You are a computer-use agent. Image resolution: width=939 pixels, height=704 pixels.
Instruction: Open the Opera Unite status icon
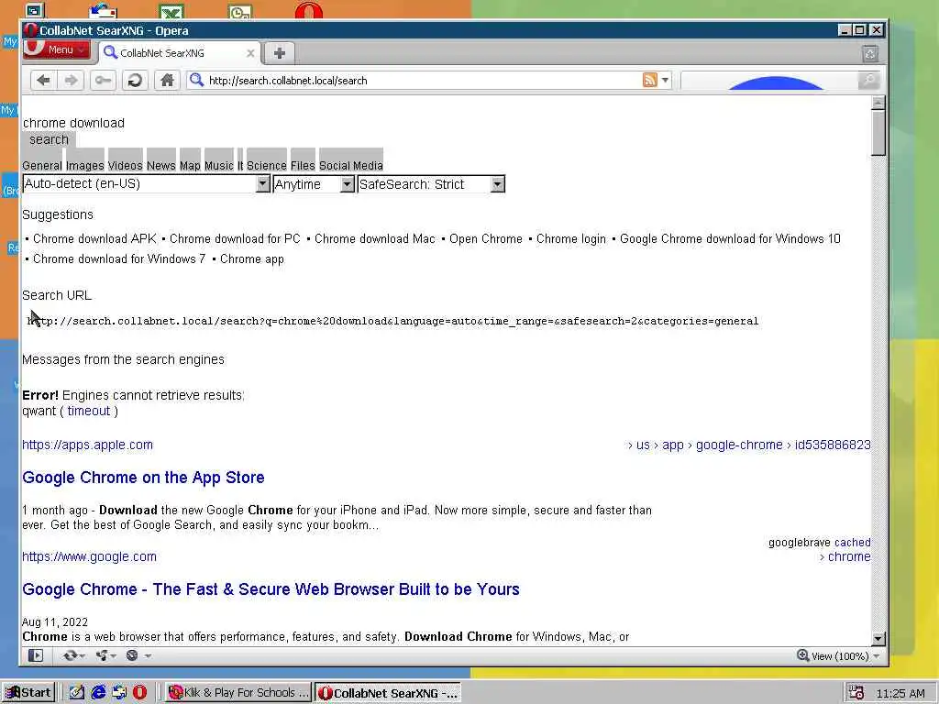[105, 655]
